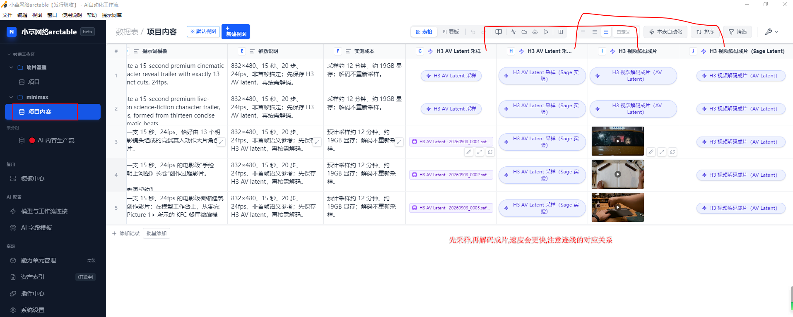This screenshot has width=793, height=317.
Task: Select tall row height option (active)
Action: tap(606, 32)
